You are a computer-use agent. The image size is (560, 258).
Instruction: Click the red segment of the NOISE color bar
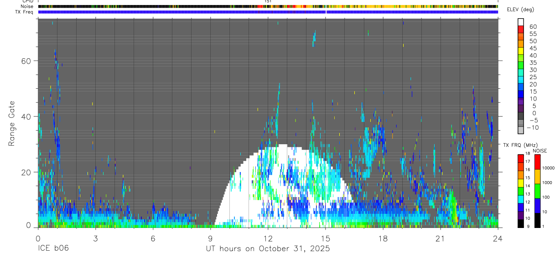coord(537,162)
